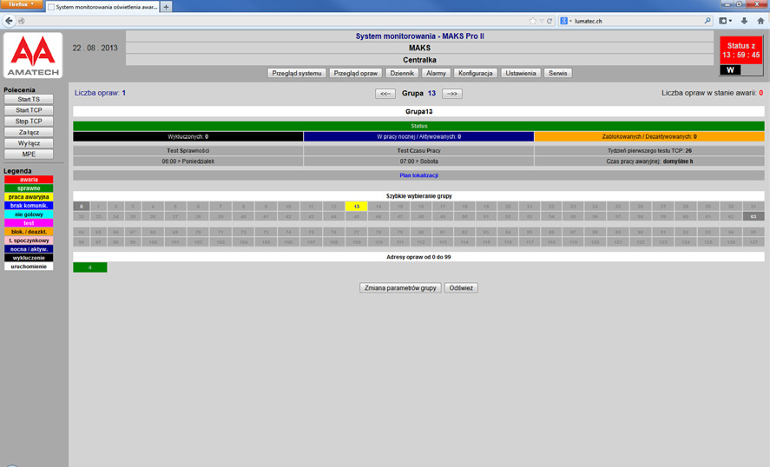
Task: Click Zmiana parametrów grupy button
Action: [x=400, y=288]
